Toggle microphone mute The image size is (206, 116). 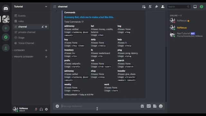36,109
